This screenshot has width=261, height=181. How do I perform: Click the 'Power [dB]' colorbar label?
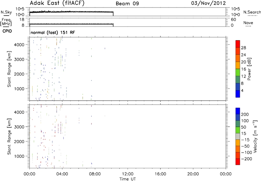coord(249,69)
